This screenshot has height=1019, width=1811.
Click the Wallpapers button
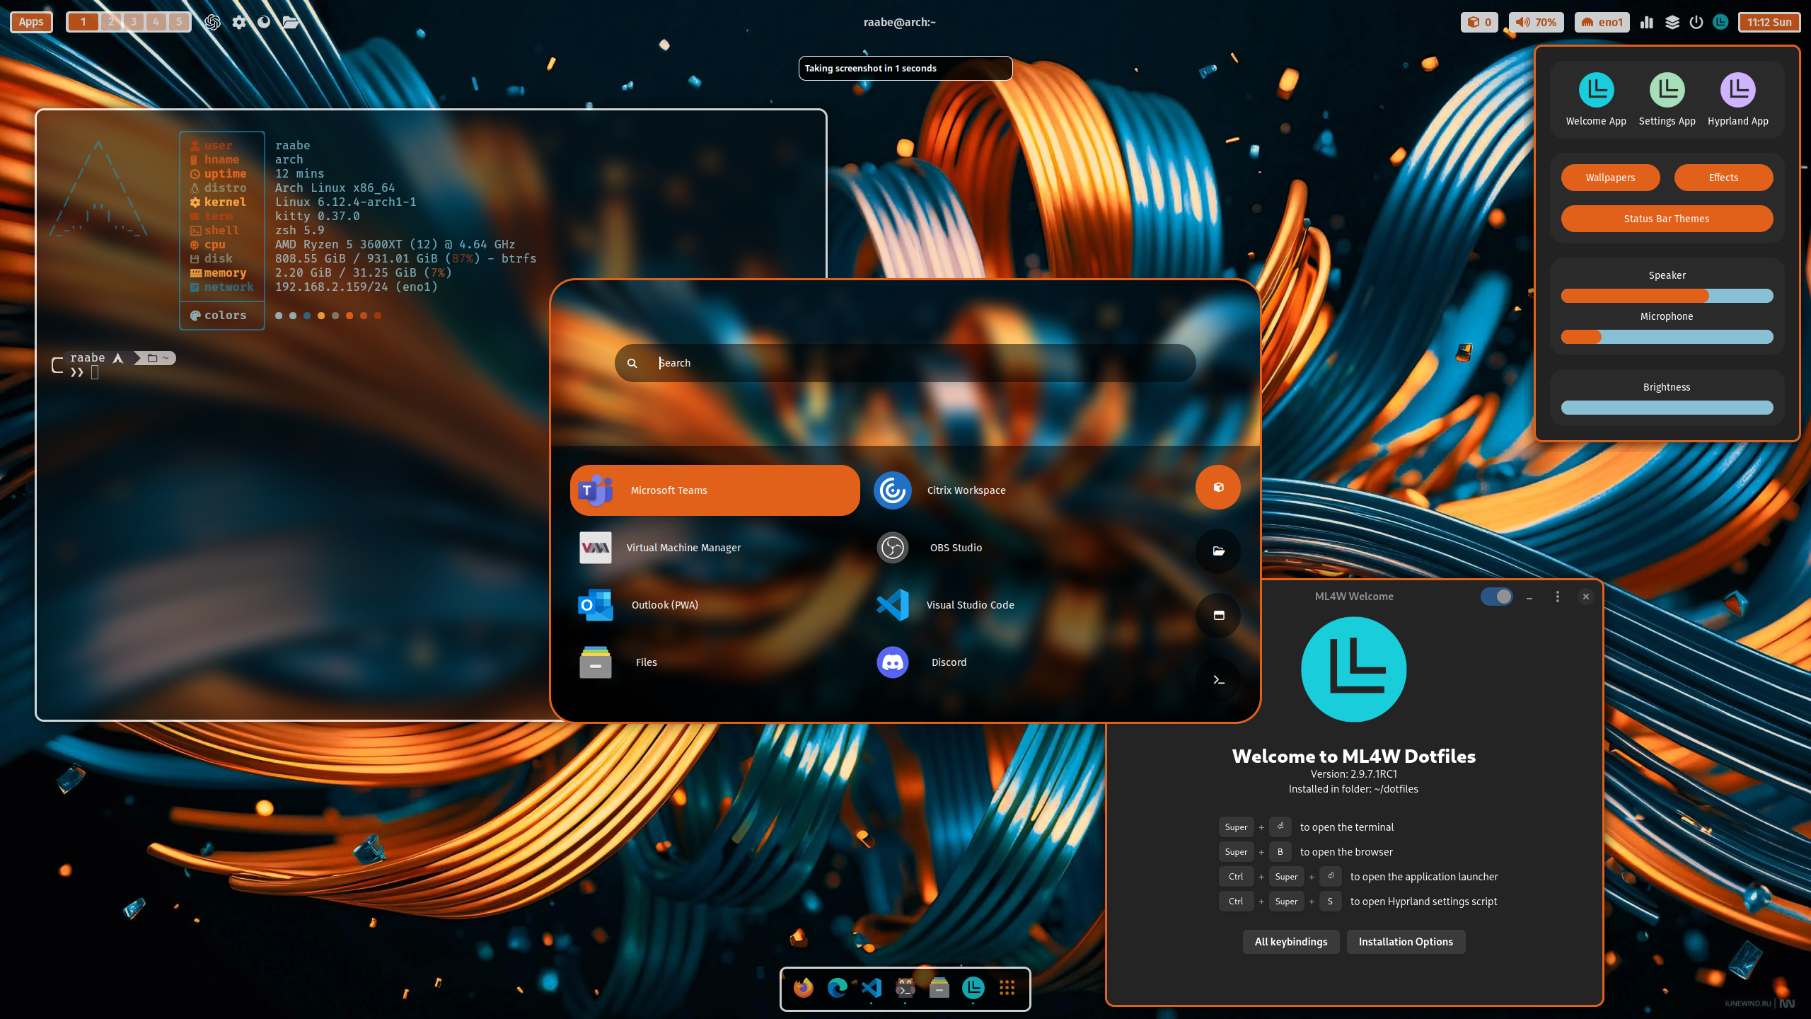point(1609,178)
